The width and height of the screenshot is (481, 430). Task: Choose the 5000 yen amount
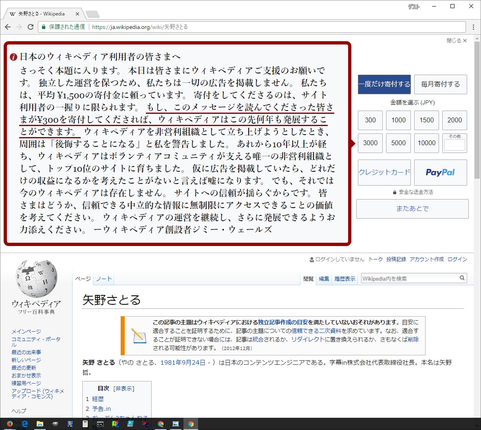coord(398,143)
